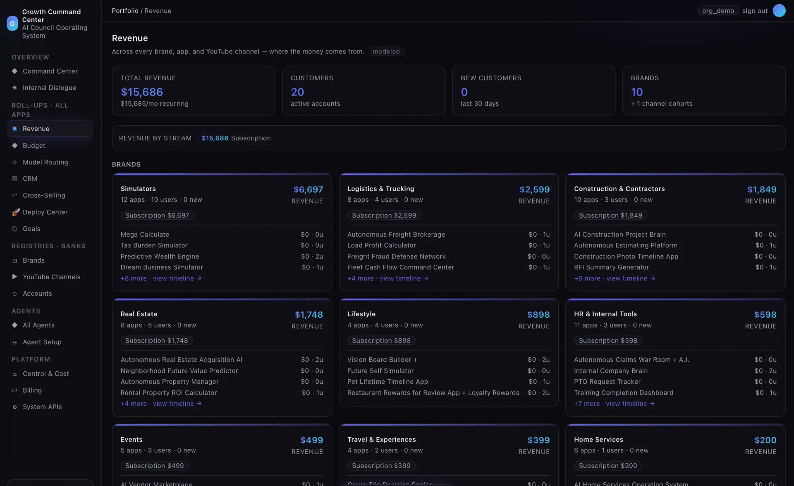Click the All Agents diamond icon
This screenshot has width=794, height=486.
(15, 325)
